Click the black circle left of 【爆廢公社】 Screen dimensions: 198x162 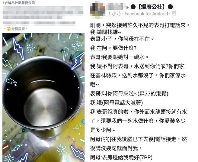pyautogui.click(x=133, y=7)
